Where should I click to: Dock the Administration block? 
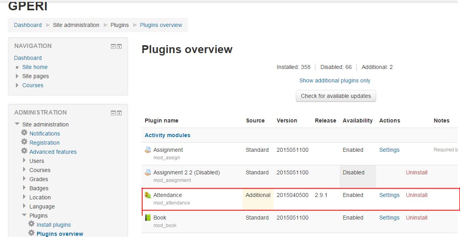[119, 113]
